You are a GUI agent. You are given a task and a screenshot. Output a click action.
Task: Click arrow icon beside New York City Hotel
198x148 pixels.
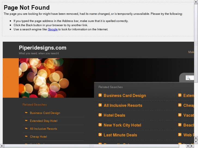click(100, 125)
